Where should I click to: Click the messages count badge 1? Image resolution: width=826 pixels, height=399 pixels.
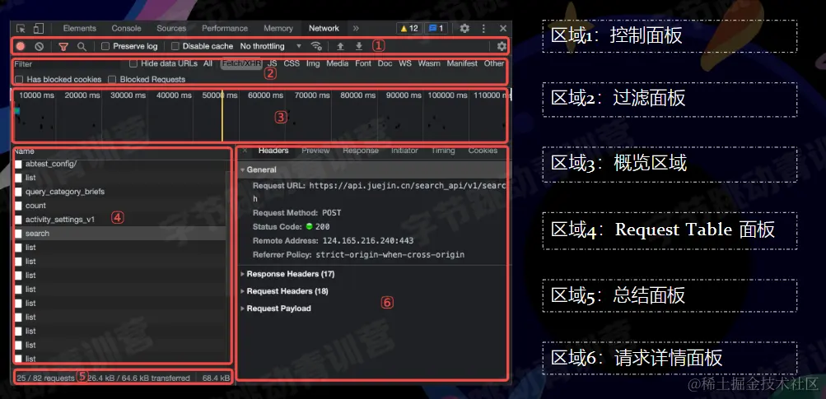pos(436,29)
